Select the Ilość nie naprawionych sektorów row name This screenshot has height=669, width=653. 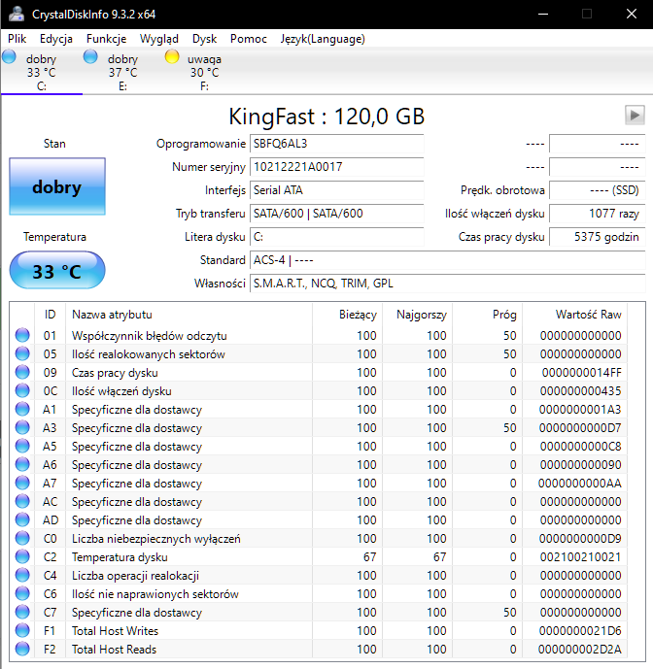(155, 594)
